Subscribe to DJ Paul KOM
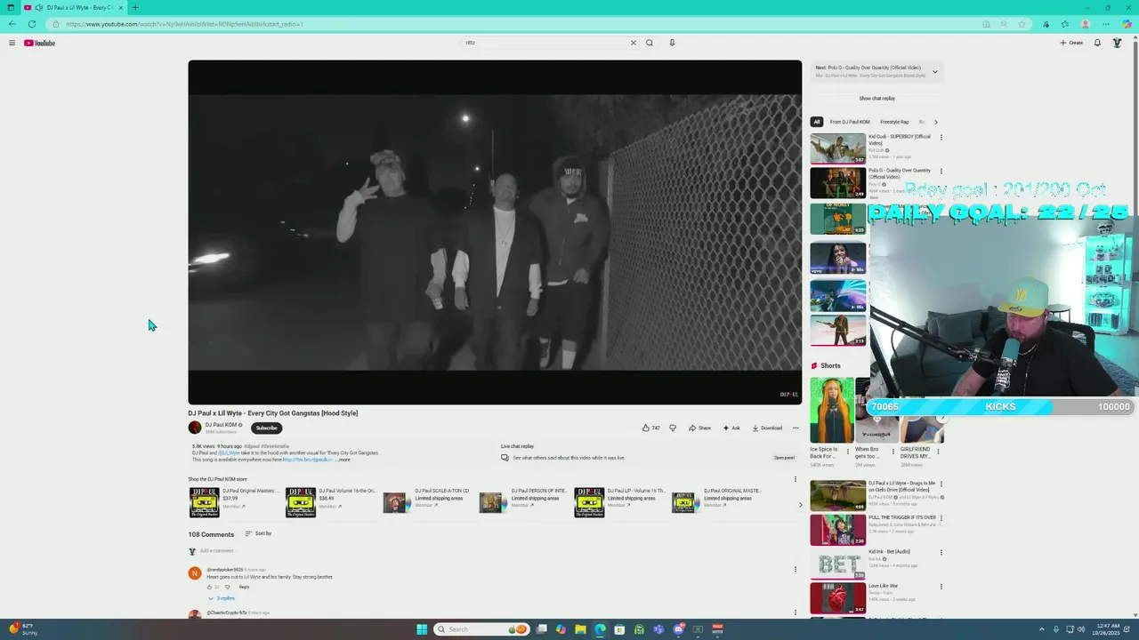The height and width of the screenshot is (640, 1139). click(x=266, y=428)
